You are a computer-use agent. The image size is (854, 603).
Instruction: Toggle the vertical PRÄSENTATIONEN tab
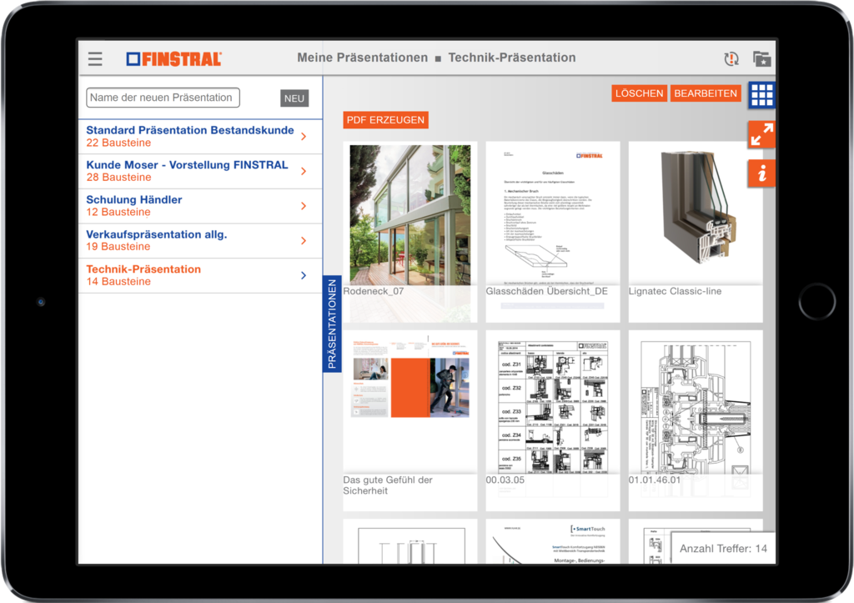(x=332, y=324)
